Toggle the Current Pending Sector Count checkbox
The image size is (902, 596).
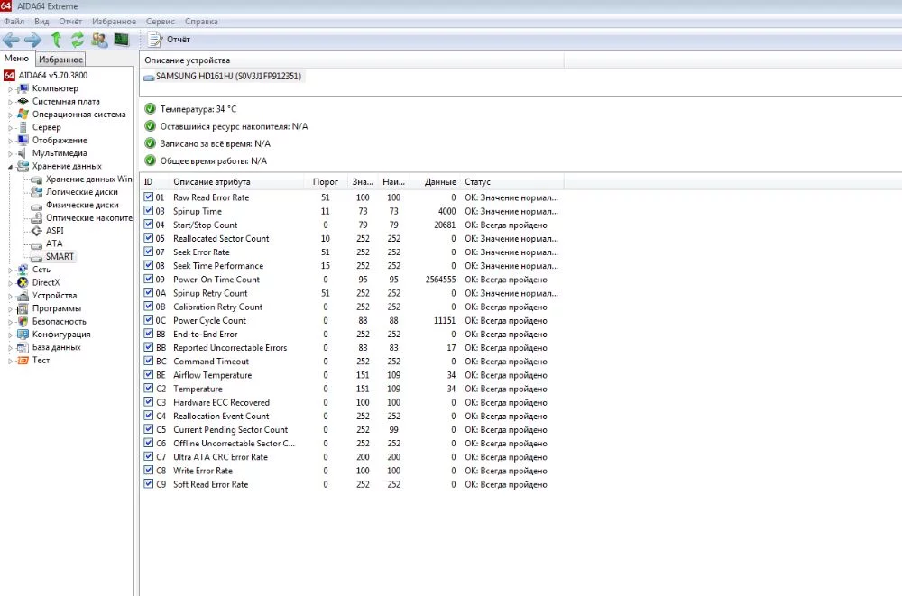149,429
